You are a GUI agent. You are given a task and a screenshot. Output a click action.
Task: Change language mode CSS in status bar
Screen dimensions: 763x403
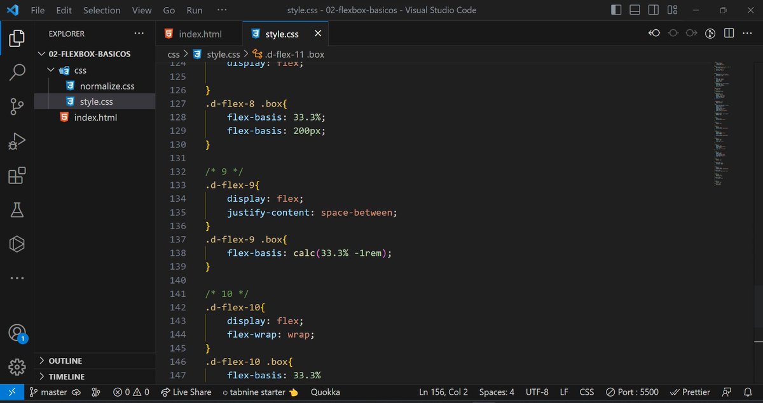(586, 392)
